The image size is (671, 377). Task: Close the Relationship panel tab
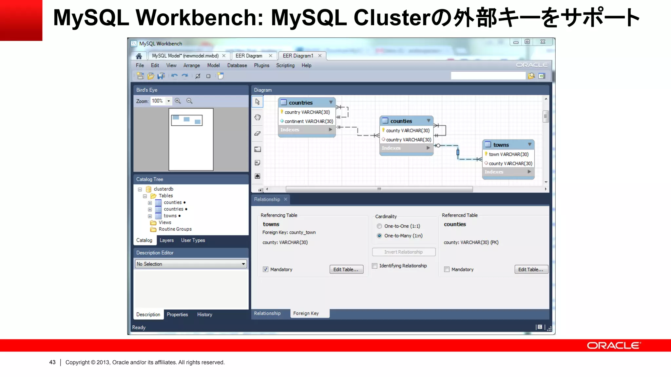[x=286, y=199]
